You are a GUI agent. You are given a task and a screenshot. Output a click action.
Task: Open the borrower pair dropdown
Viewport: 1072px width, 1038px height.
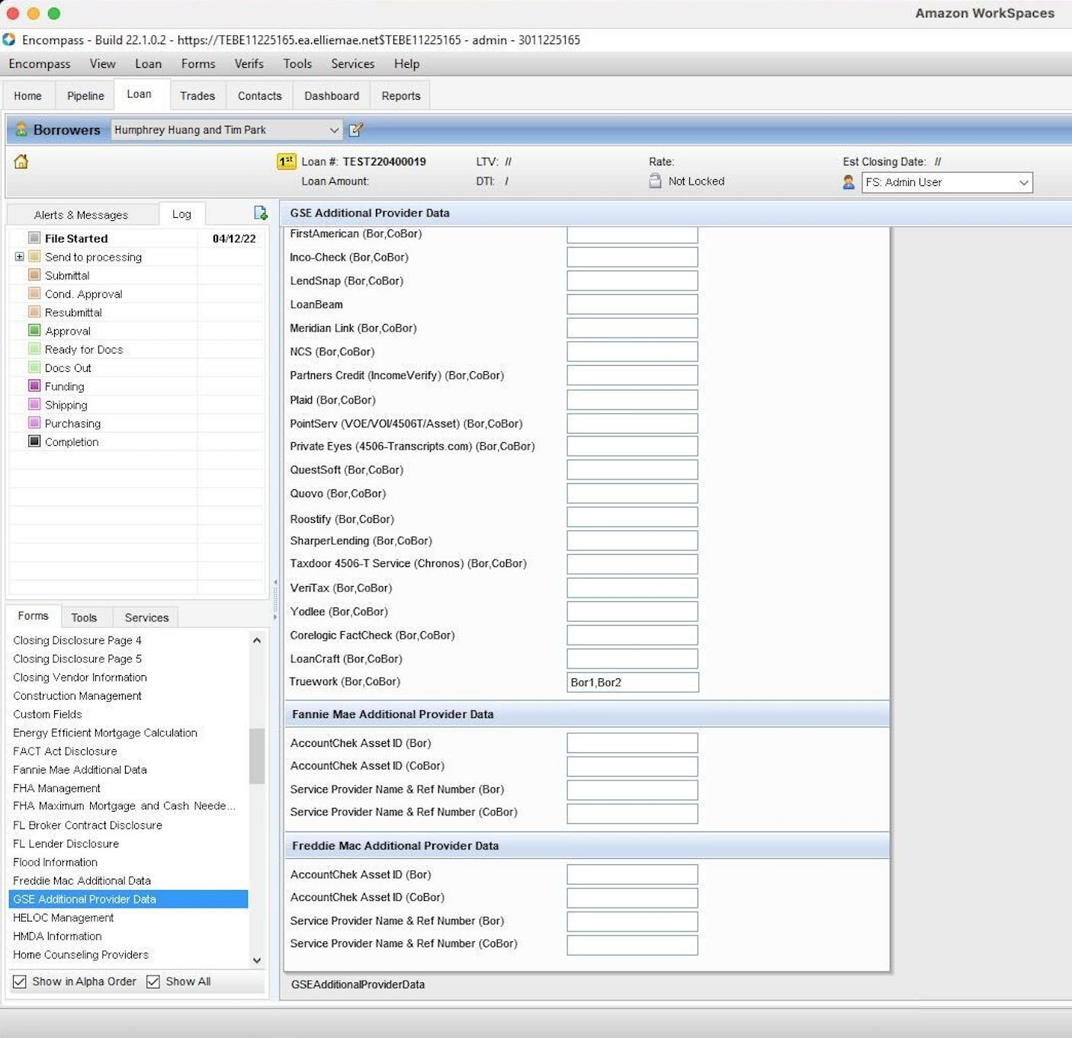(334, 130)
